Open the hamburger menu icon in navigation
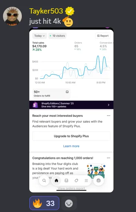Screen dimensions: 136x212 click(x=86, y=180)
